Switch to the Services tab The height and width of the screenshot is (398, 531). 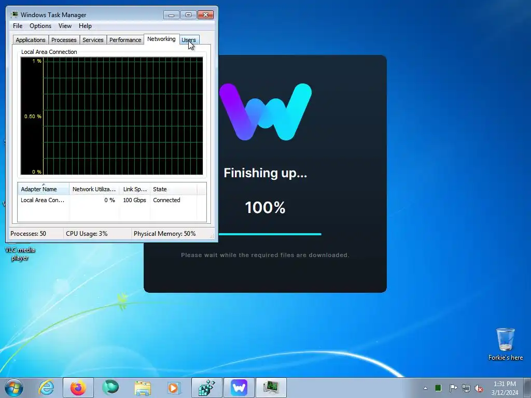tap(93, 40)
